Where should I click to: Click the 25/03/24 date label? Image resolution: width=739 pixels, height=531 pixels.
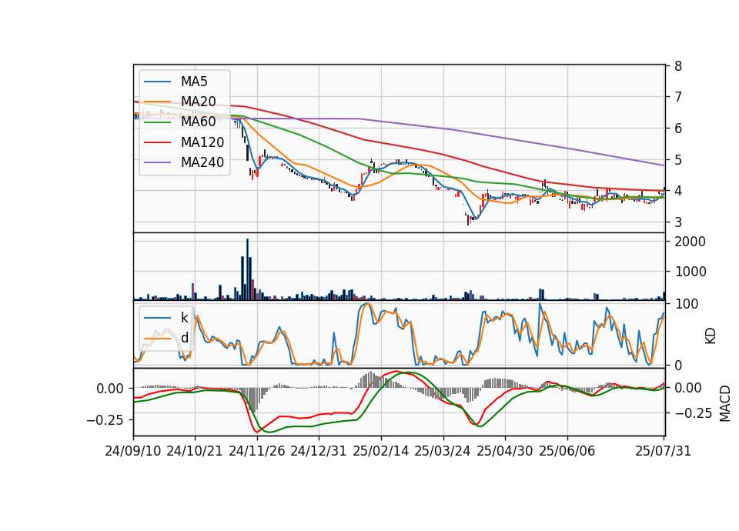(x=443, y=451)
